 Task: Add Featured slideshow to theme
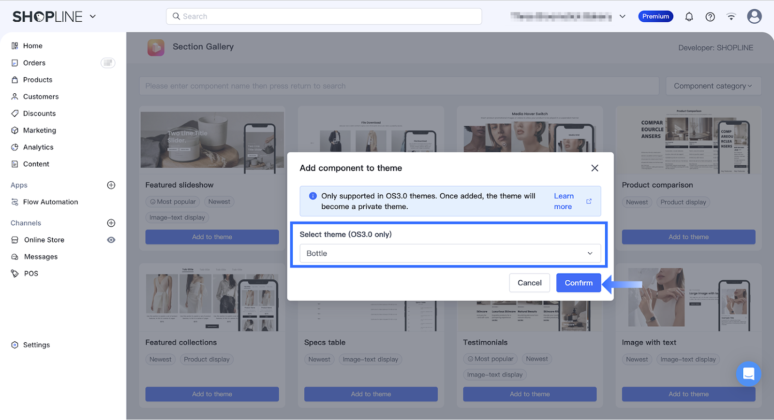(x=212, y=237)
